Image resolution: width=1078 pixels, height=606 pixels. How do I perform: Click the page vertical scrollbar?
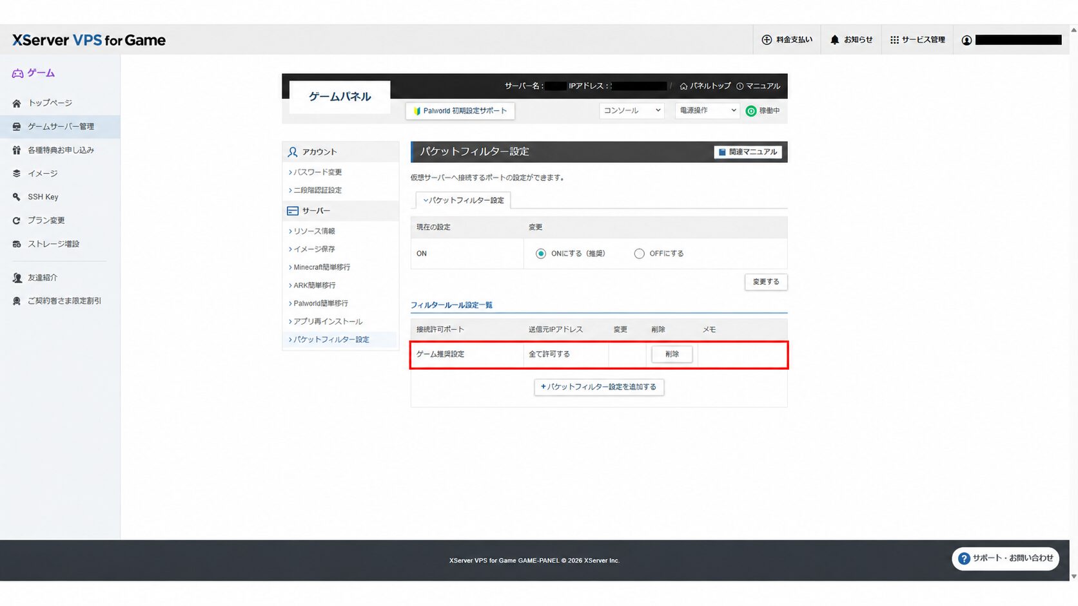tap(1073, 303)
